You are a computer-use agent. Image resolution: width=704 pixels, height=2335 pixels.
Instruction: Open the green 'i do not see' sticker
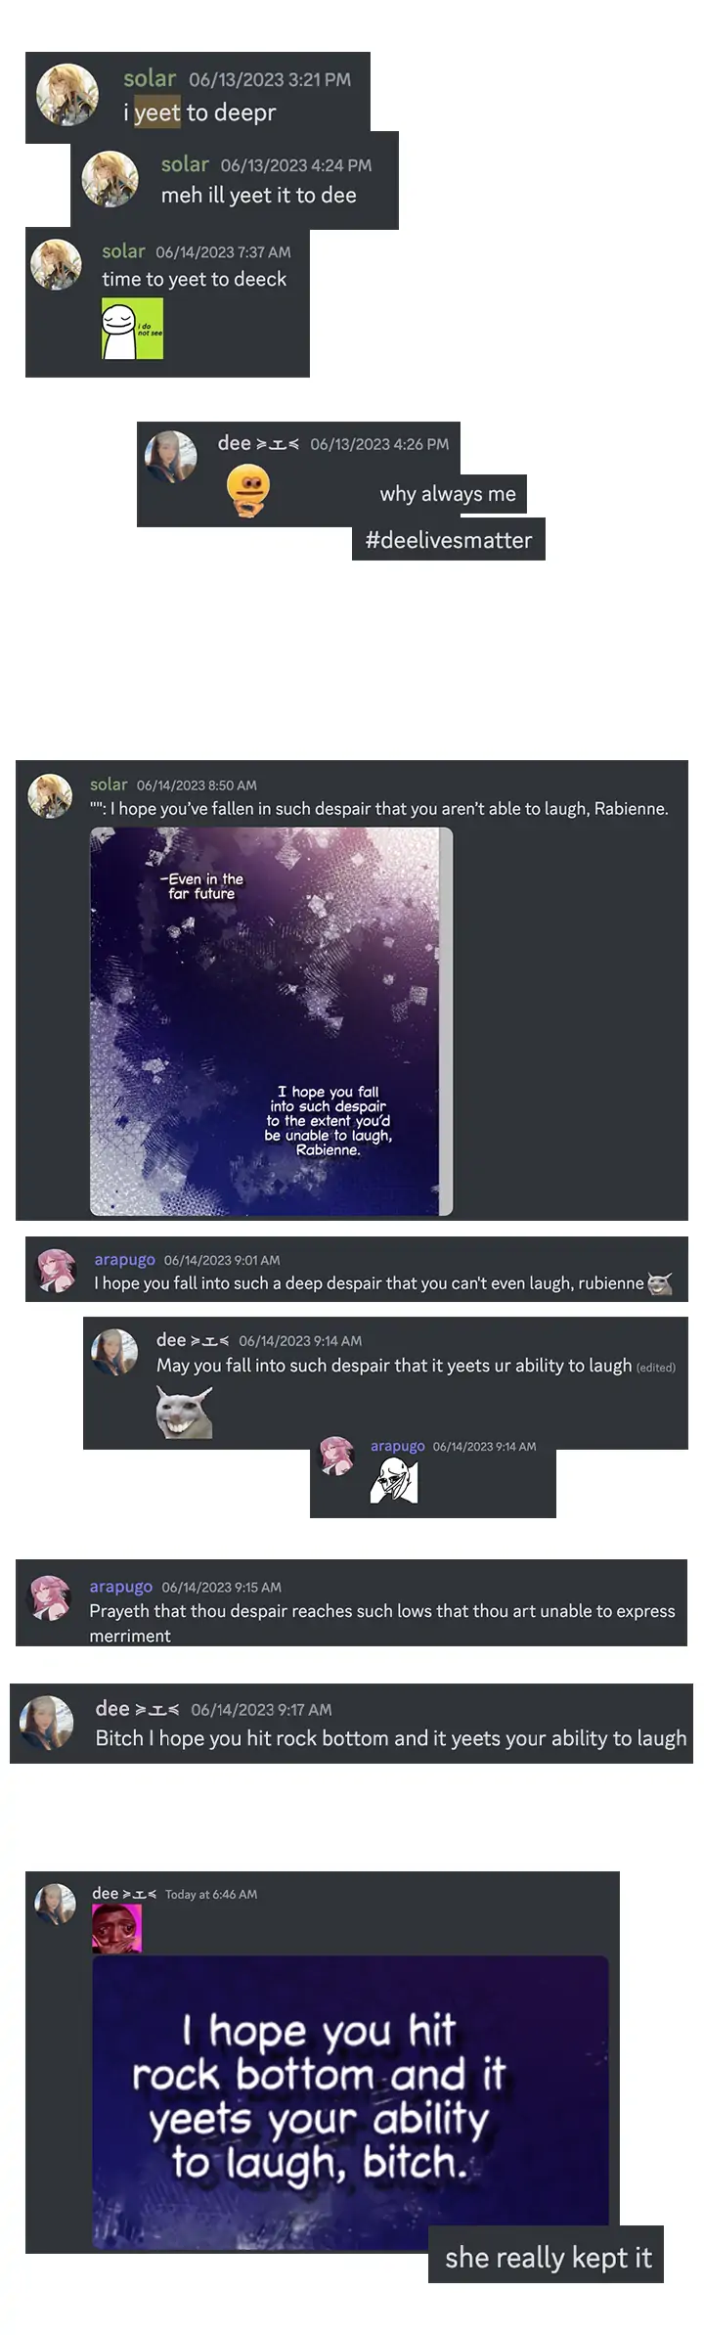132,329
